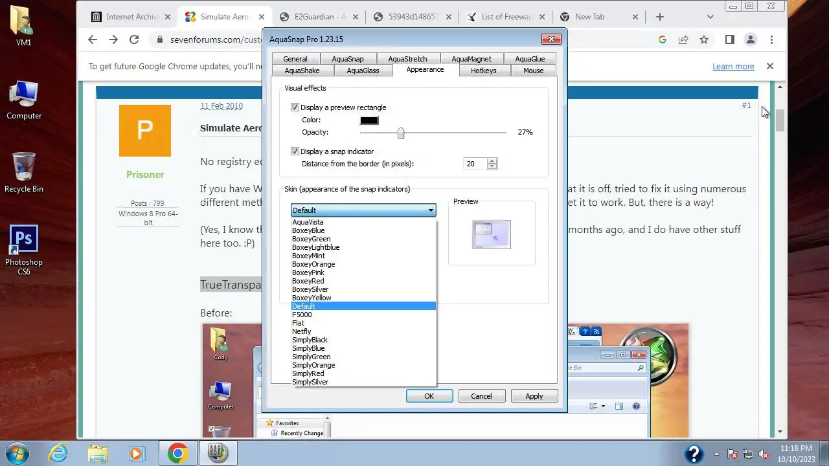
Task: Open the AquaShake tab
Action: pyautogui.click(x=302, y=71)
